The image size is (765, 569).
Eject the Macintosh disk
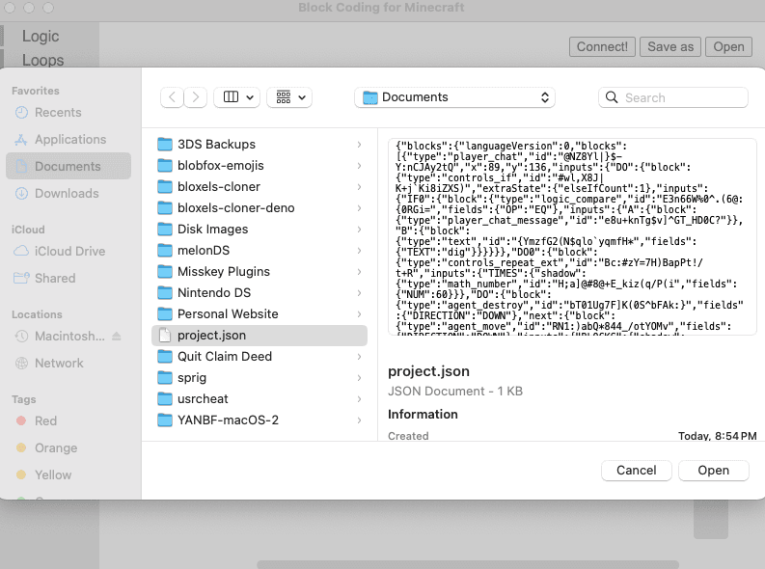pyautogui.click(x=117, y=337)
